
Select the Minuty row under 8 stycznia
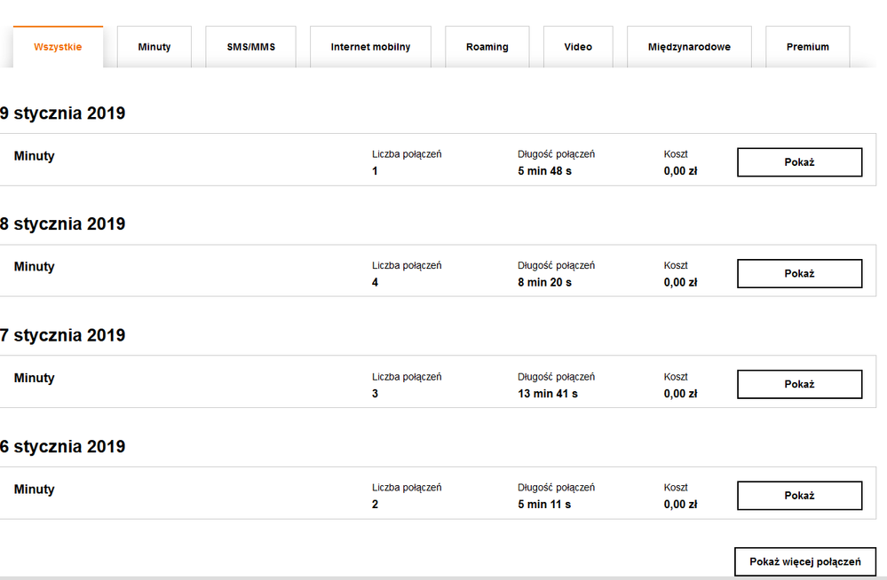[x=35, y=267]
